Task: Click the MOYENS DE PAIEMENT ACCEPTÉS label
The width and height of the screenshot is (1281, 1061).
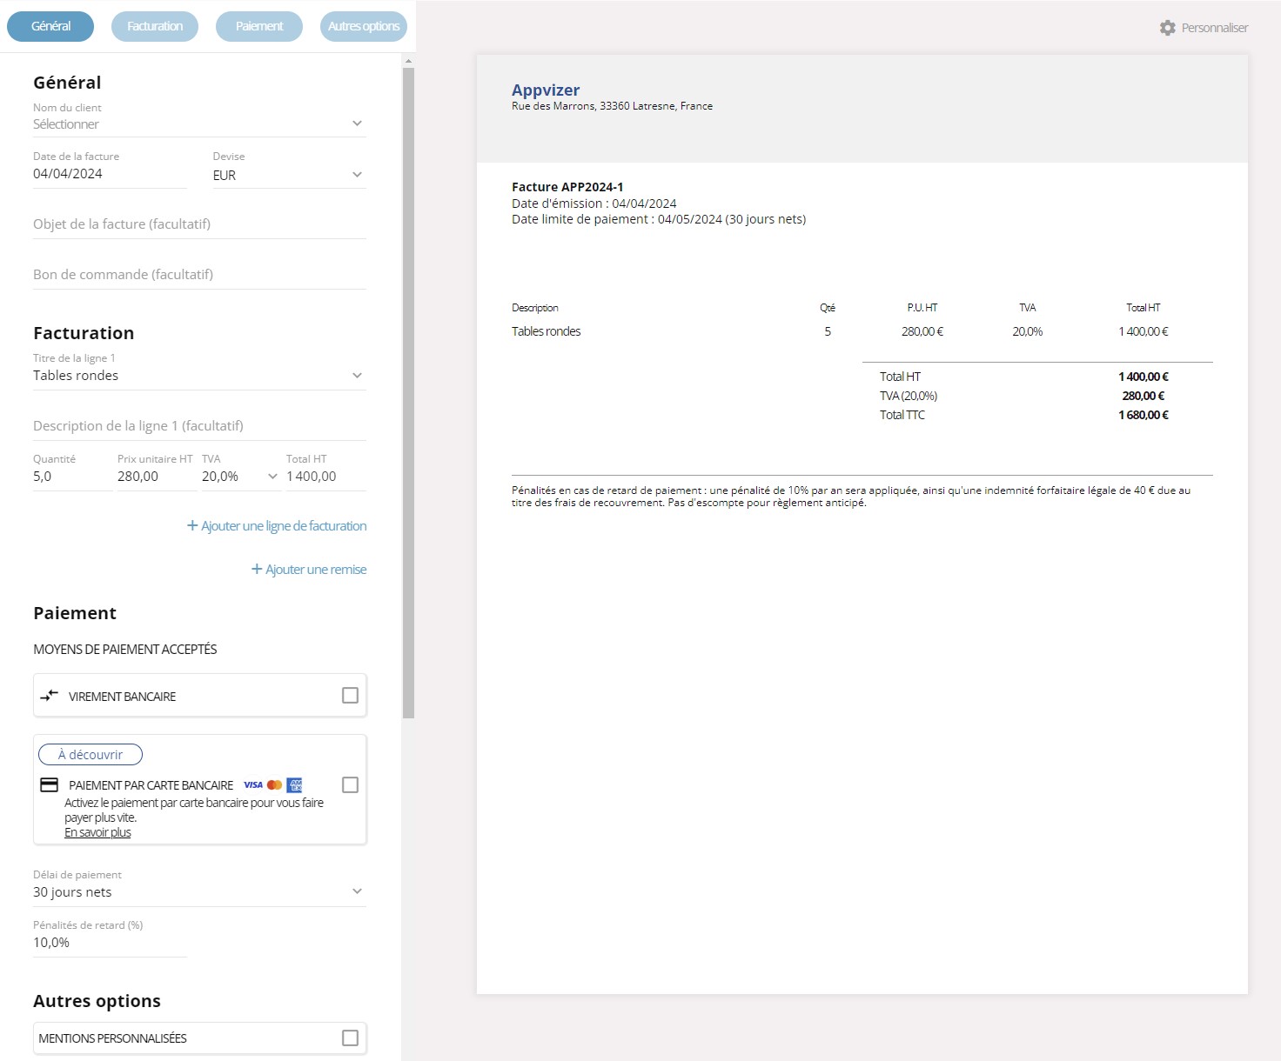Action: coord(125,650)
